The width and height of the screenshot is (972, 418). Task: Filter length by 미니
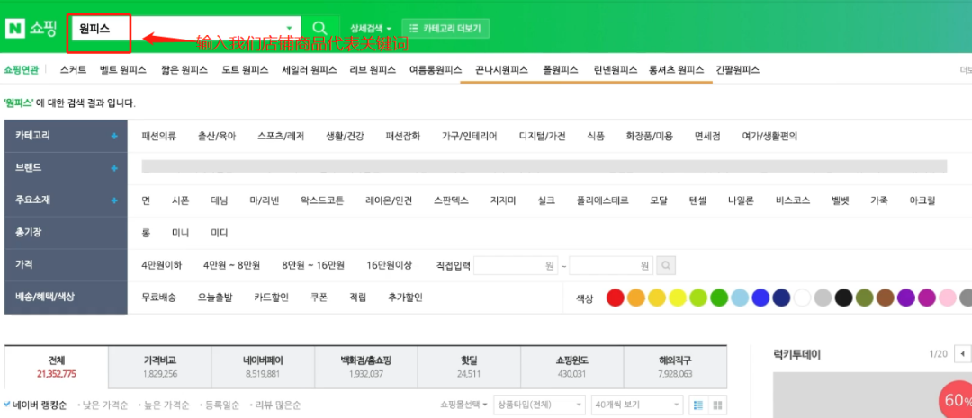point(180,234)
